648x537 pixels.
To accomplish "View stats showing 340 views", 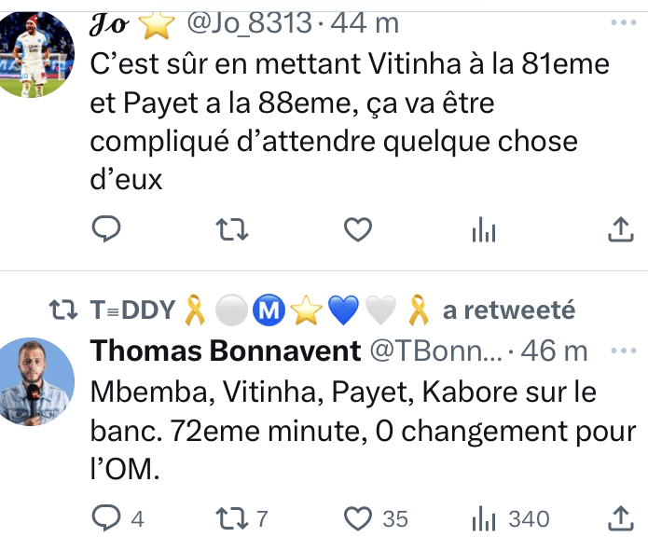I will click(511, 517).
